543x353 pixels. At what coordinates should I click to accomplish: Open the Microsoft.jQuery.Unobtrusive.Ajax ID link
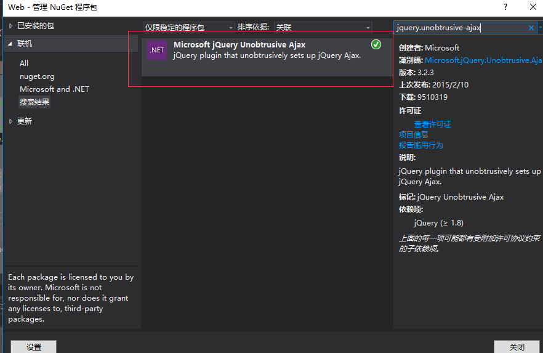click(x=483, y=60)
